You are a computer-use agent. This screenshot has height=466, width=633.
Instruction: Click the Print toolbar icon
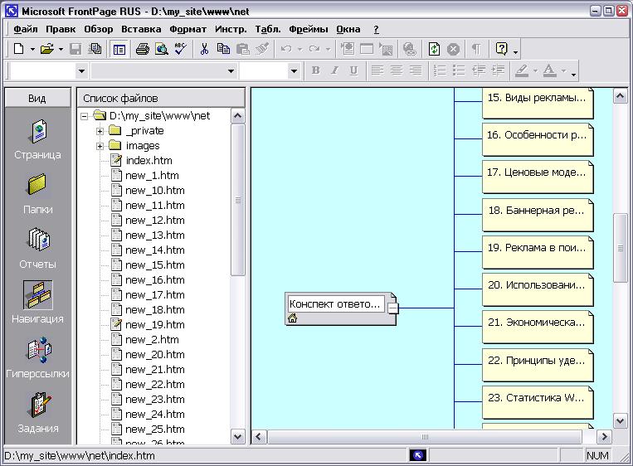click(143, 49)
